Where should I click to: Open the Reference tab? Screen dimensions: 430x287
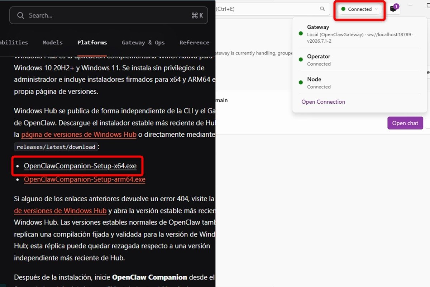[x=195, y=42]
